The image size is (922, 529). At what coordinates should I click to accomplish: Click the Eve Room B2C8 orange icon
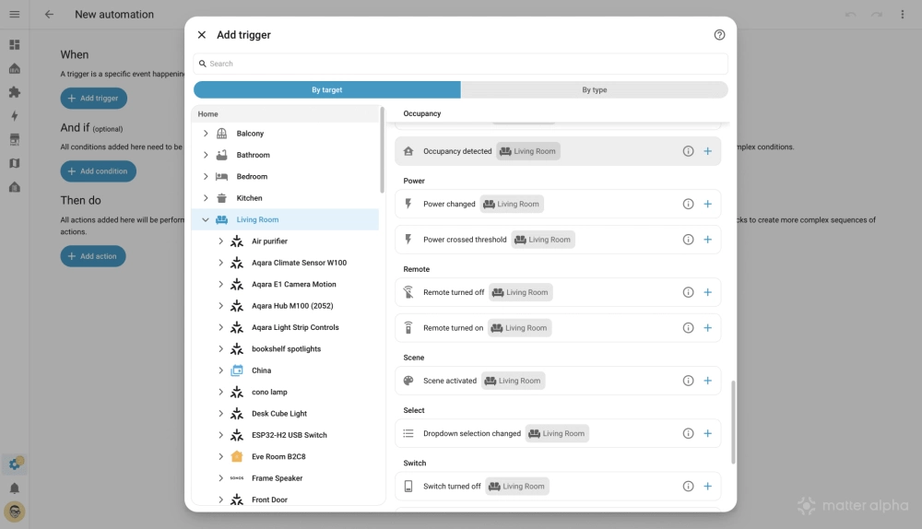237,457
